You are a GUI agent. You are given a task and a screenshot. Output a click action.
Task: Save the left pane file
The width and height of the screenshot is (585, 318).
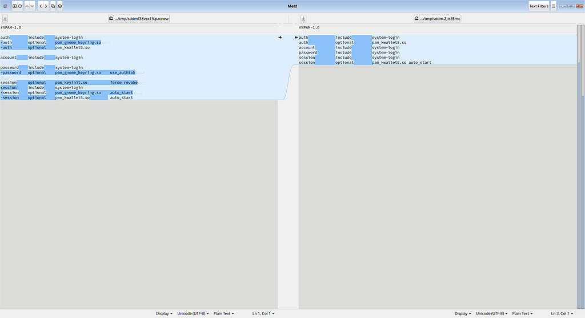[5, 18]
